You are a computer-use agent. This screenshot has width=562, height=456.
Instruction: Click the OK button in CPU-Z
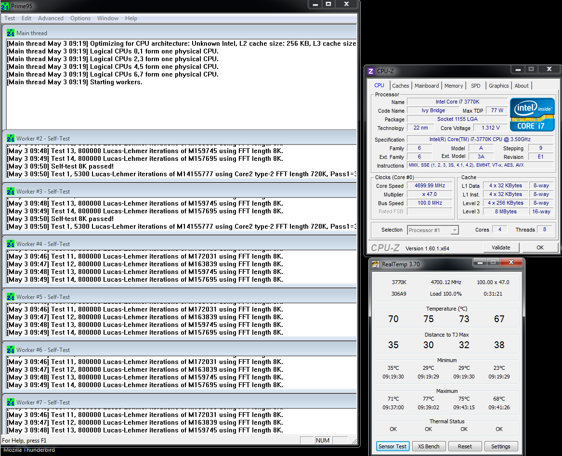click(x=540, y=248)
